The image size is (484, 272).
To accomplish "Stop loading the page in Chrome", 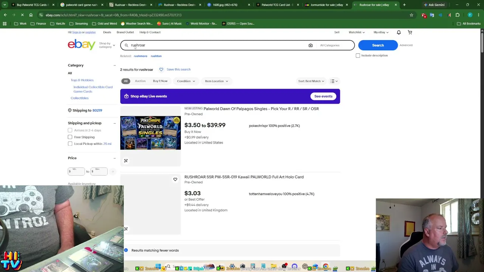I will pyautogui.click(x=22, y=15).
